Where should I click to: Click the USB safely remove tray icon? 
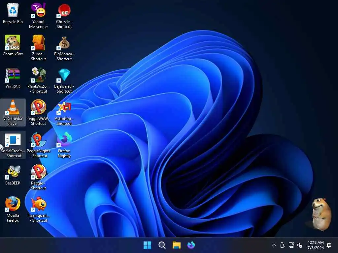click(283, 245)
